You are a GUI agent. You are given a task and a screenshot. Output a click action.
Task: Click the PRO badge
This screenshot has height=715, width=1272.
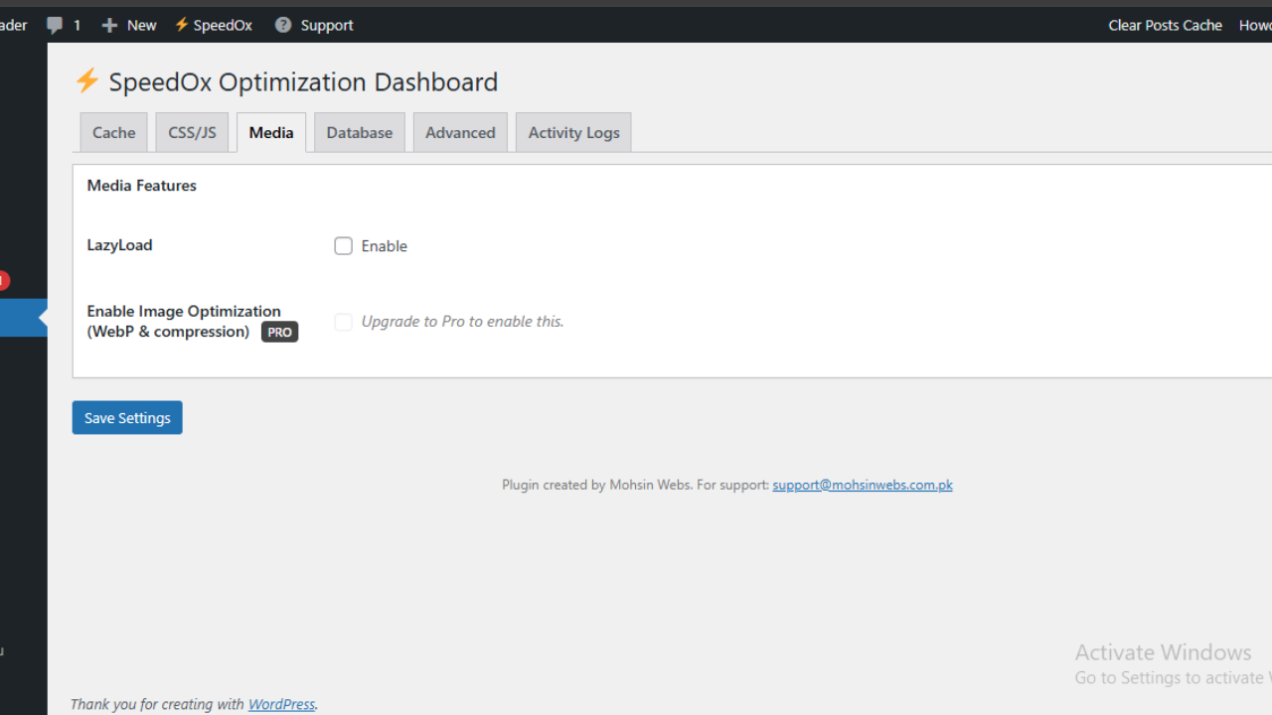(280, 333)
